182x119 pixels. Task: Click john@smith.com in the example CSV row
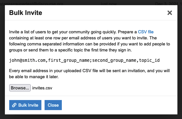click(26, 60)
